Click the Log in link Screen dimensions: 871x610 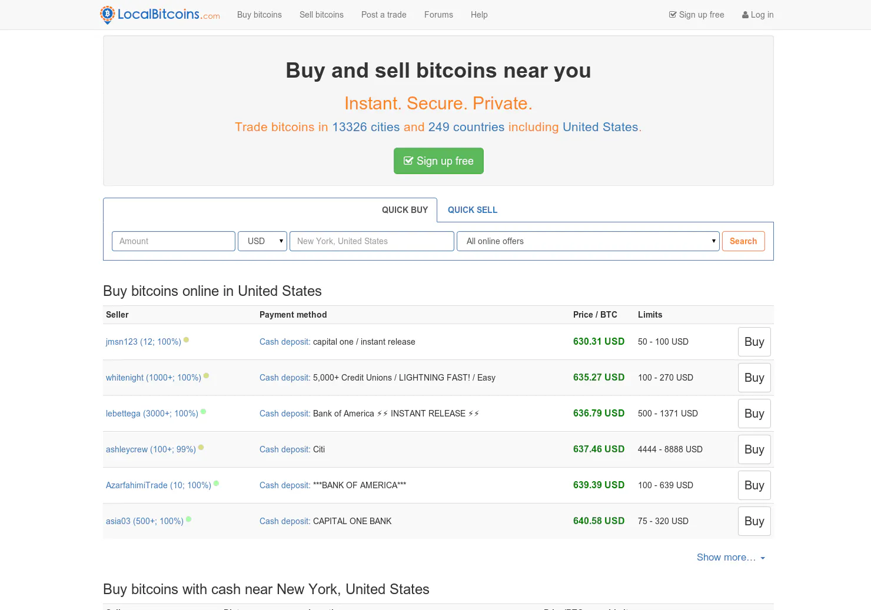coord(758,15)
